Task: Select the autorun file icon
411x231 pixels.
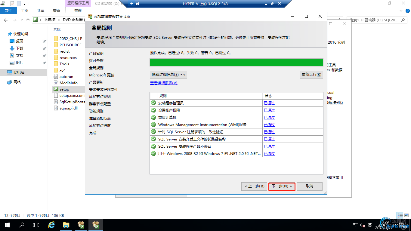Action: coord(56,76)
